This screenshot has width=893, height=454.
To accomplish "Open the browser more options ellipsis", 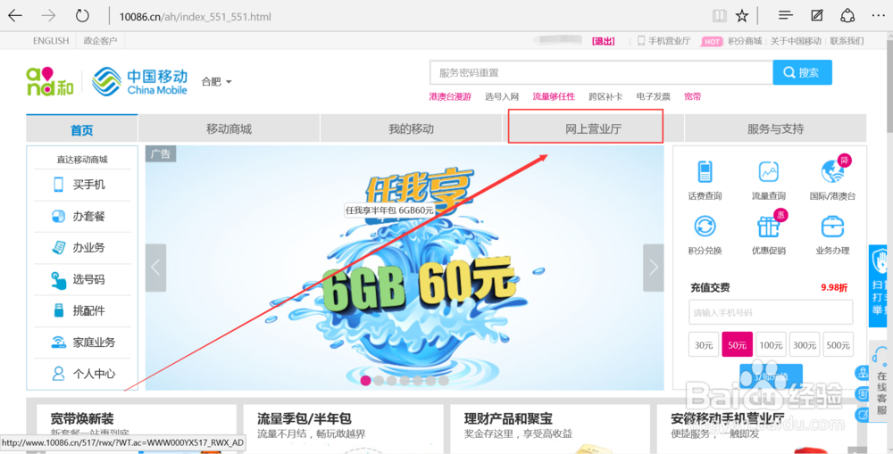I will coord(878,16).
